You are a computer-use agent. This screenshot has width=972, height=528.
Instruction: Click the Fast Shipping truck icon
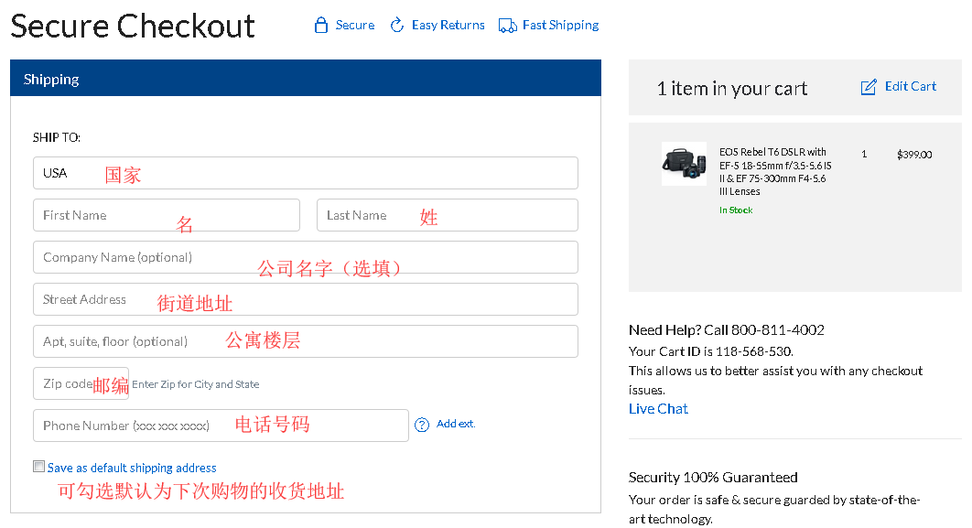(508, 26)
